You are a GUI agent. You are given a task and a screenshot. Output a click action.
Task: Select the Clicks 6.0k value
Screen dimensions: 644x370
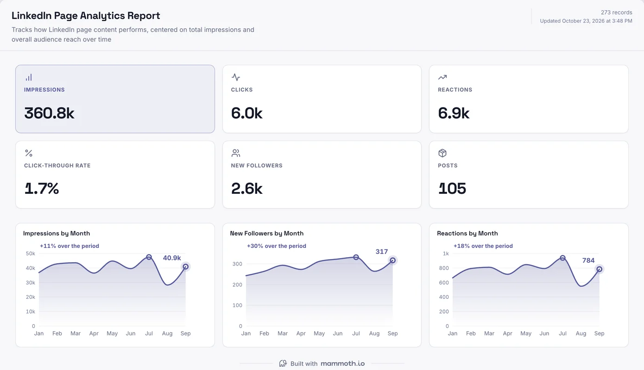(x=246, y=113)
